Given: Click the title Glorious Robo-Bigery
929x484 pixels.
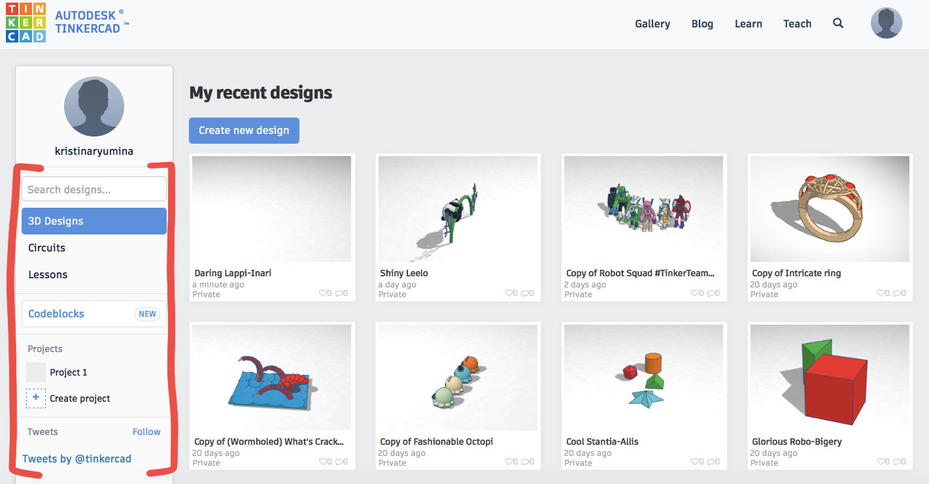Looking at the screenshot, I should (797, 442).
